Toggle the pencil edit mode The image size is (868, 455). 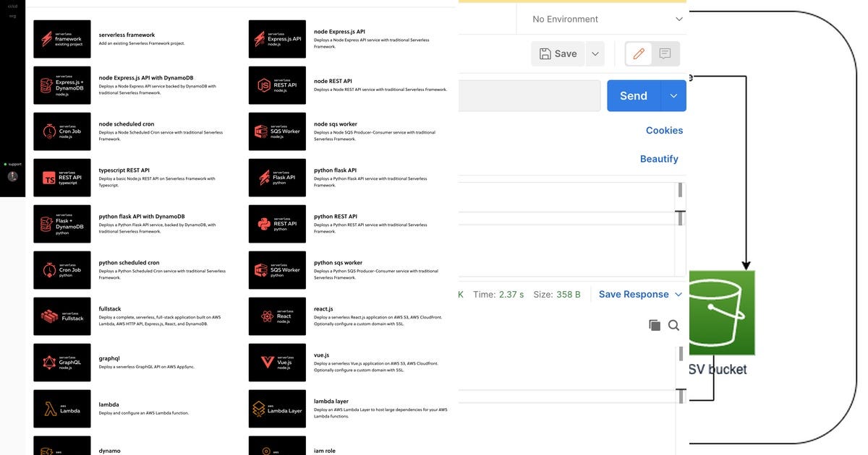(639, 53)
